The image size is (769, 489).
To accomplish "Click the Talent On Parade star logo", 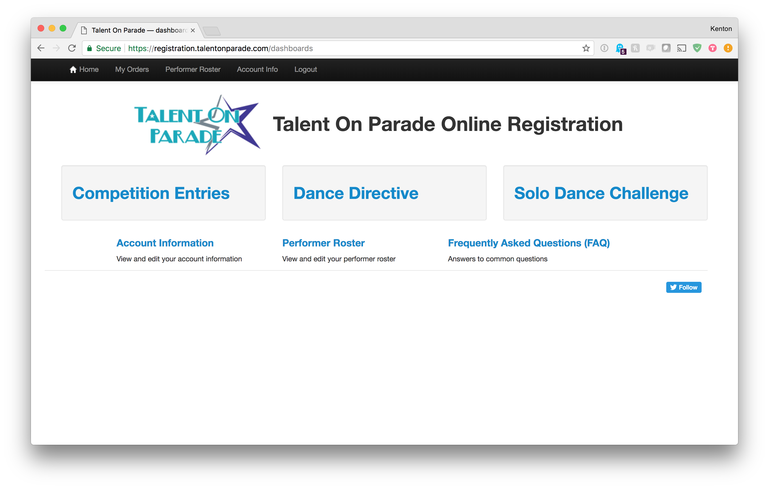I will click(197, 125).
